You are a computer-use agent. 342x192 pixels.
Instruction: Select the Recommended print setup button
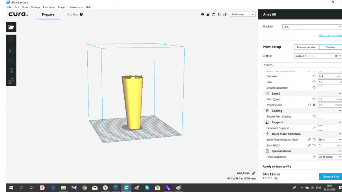pyautogui.click(x=306, y=47)
